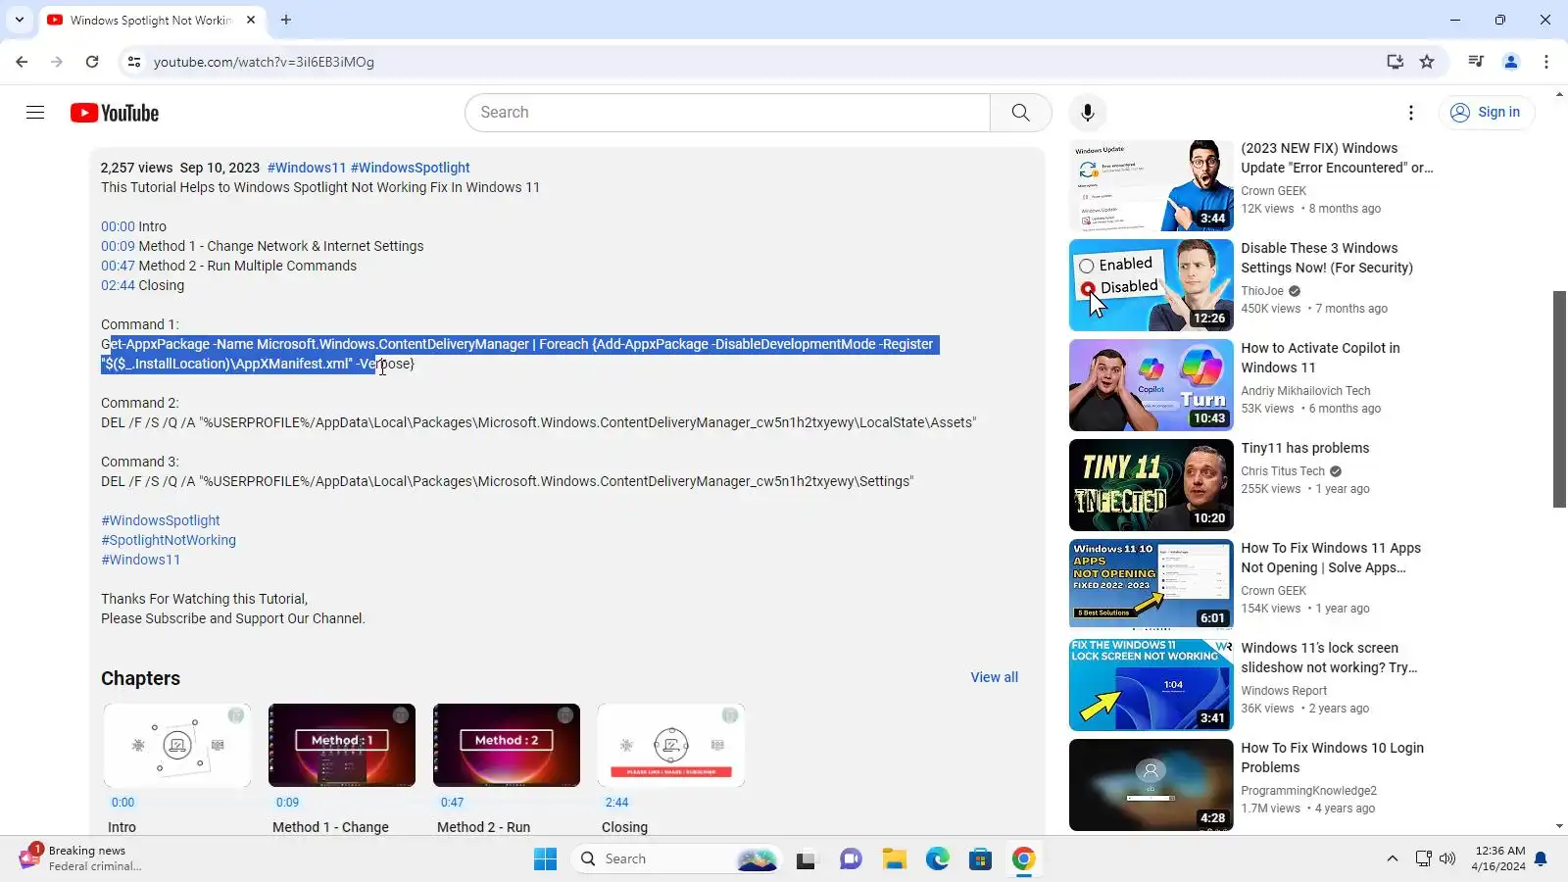
Task: Click the search magnifier button
Action: point(1020,113)
